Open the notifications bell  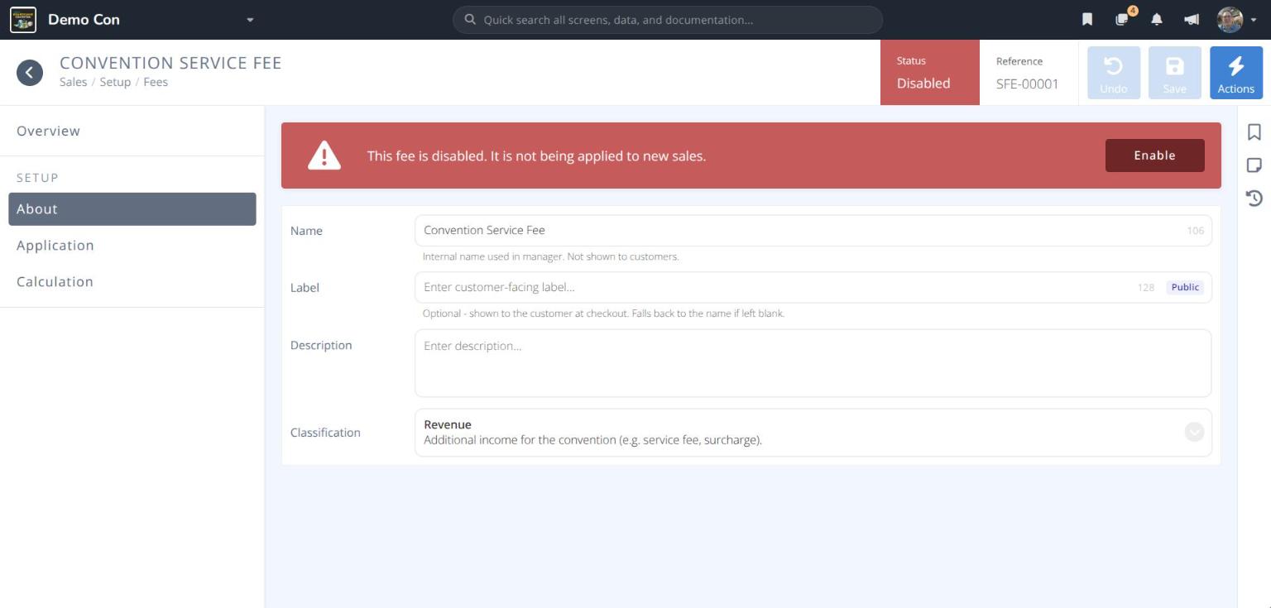1157,20
